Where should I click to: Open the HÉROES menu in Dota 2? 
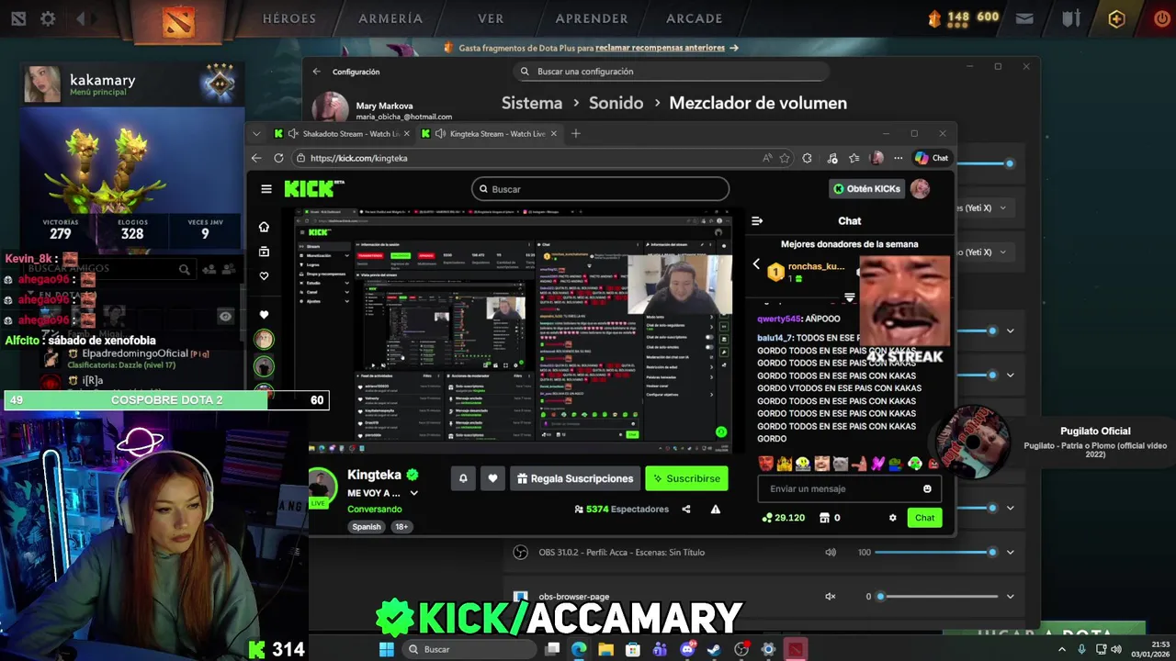click(x=289, y=18)
